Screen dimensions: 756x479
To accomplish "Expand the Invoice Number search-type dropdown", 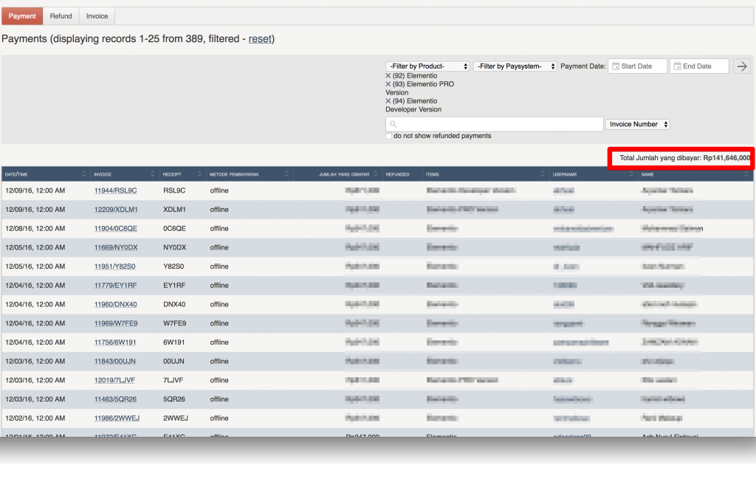I will click(x=637, y=124).
